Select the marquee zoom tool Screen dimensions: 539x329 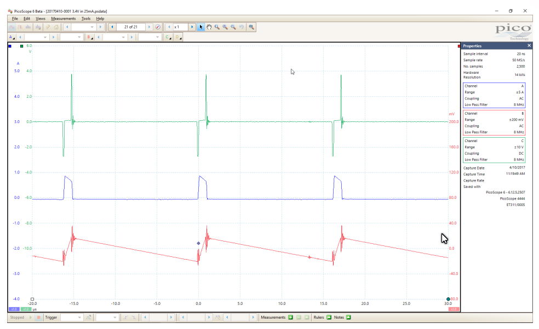coord(217,27)
